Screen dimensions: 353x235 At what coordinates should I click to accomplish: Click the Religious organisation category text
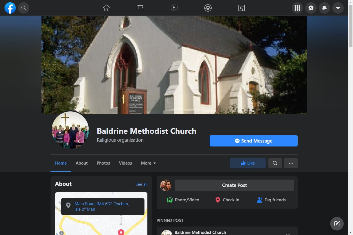tap(120, 140)
